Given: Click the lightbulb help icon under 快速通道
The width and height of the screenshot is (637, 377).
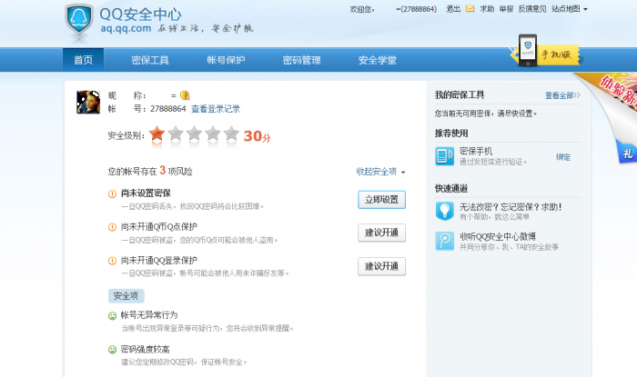Looking at the screenshot, I should click(x=444, y=211).
